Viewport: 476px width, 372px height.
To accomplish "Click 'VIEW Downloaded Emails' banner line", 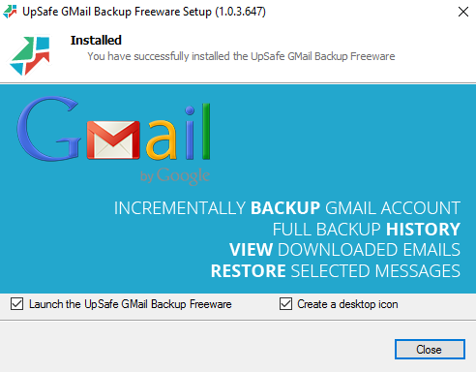I will coord(344,250).
